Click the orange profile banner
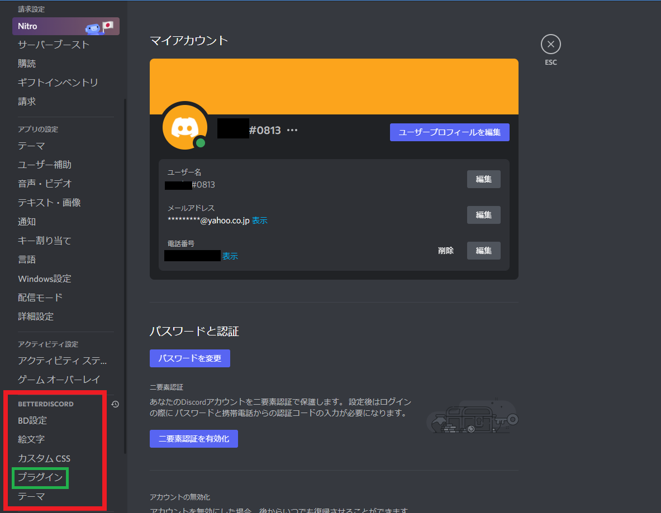The width and height of the screenshot is (661, 513). pyautogui.click(x=334, y=87)
